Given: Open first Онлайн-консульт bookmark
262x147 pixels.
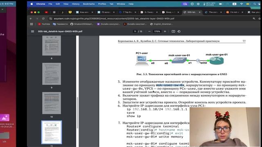Looking at the screenshot, I should (108, 24).
